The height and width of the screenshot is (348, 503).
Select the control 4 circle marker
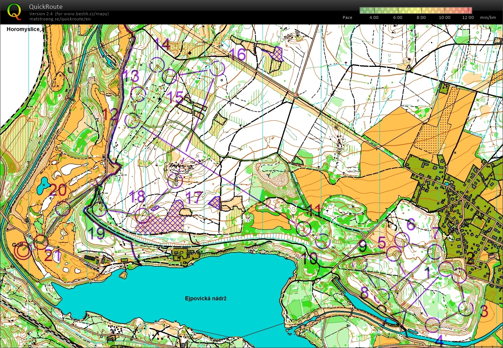pyautogui.click(x=432, y=325)
